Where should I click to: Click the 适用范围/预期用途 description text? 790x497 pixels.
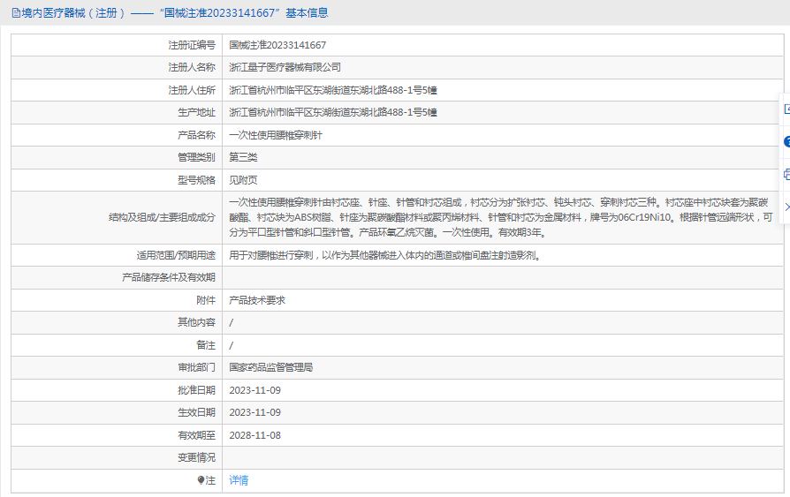(x=385, y=255)
